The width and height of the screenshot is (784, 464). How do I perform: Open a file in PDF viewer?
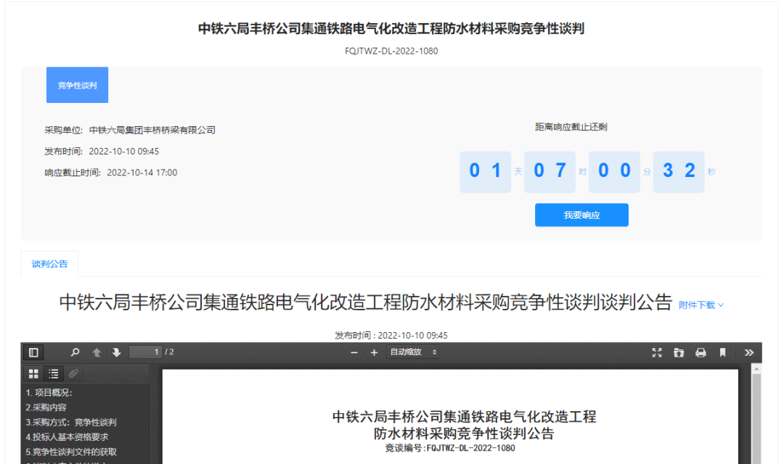679,352
